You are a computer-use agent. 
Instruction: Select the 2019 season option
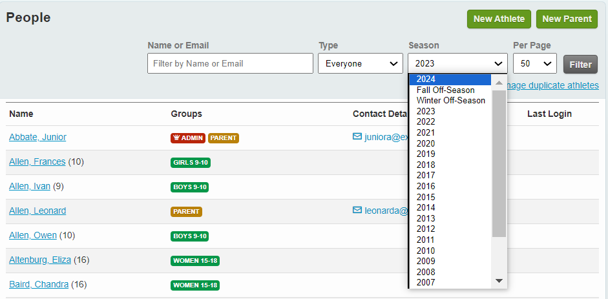[426, 154]
